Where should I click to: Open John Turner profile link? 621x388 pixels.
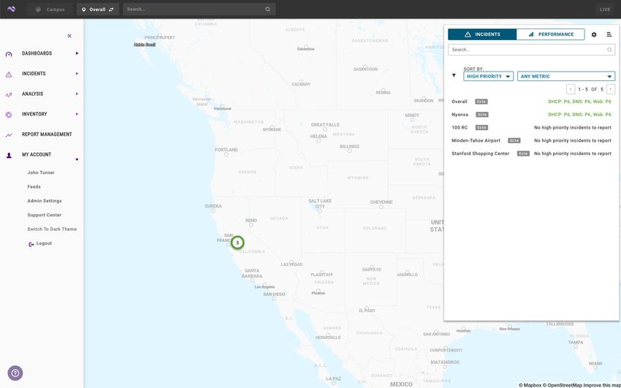point(41,172)
